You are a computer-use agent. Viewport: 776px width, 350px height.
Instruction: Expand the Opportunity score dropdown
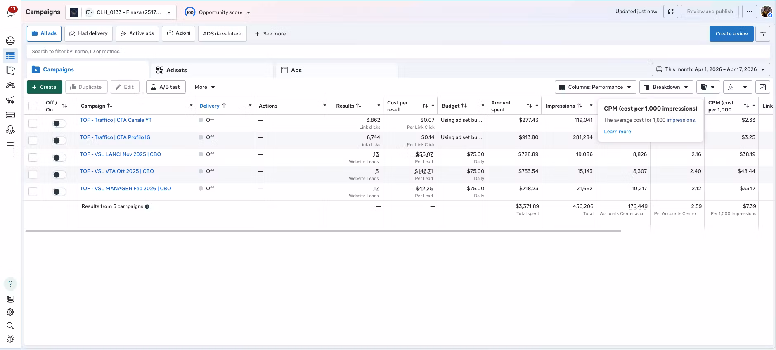[248, 12]
